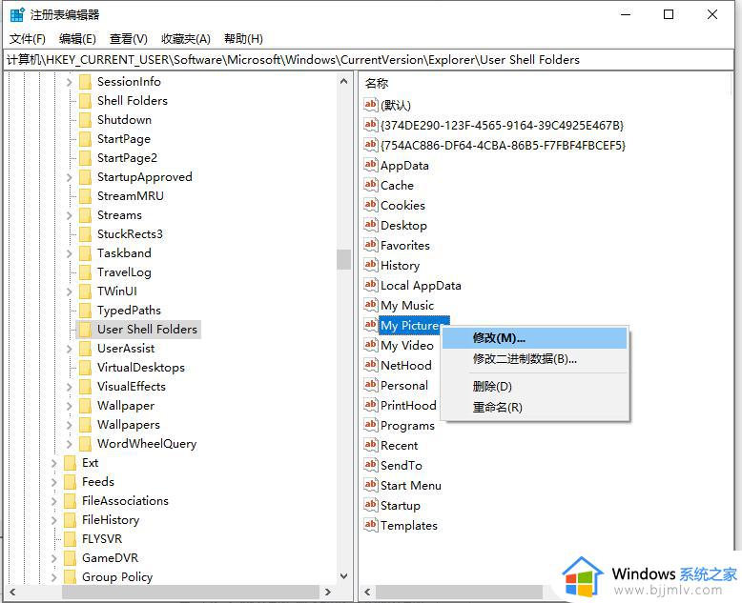Expand the Taskband tree node
Image resolution: width=742 pixels, height=603 pixels.
[x=70, y=253]
